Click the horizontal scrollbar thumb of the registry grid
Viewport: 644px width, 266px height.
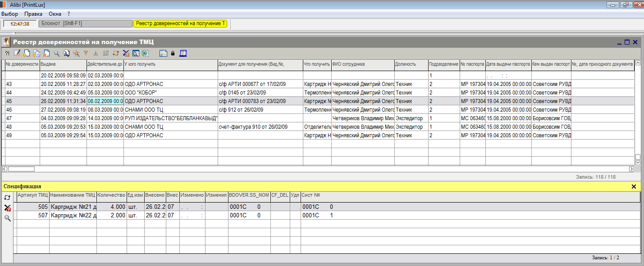point(21,169)
